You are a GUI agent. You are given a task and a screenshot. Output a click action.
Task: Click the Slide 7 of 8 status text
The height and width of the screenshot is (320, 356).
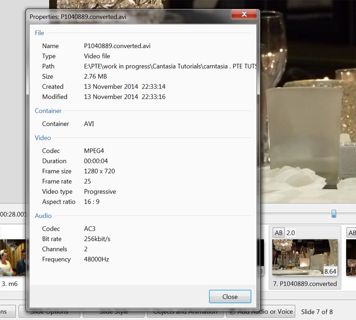(317, 312)
